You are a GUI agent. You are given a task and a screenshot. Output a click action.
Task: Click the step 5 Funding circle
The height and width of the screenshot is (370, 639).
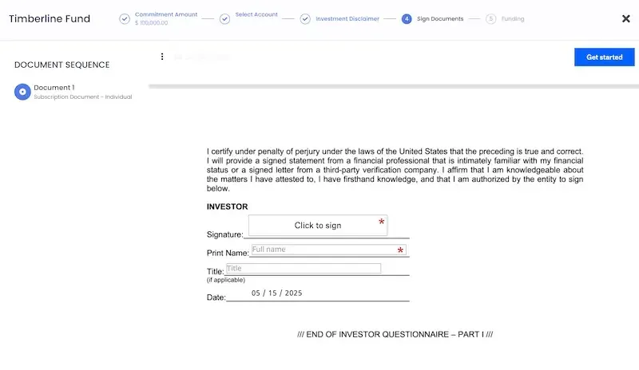[x=491, y=18]
